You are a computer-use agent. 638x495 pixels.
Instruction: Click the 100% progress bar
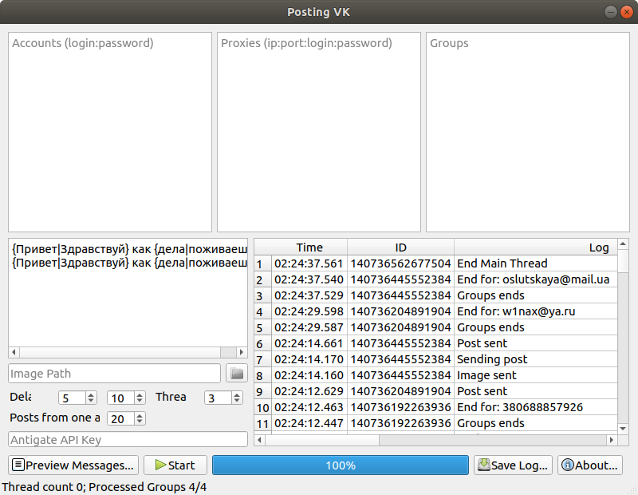tap(341, 465)
